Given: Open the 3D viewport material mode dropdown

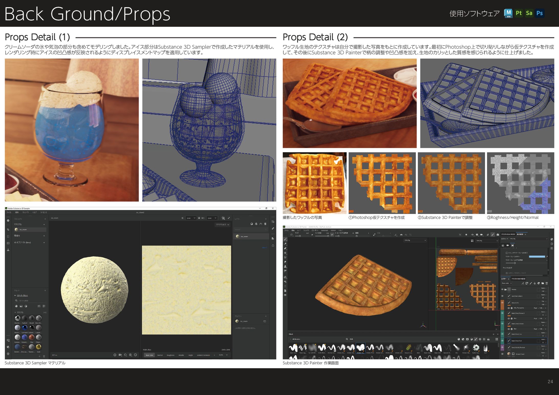Looking at the screenshot, I should [415, 240].
